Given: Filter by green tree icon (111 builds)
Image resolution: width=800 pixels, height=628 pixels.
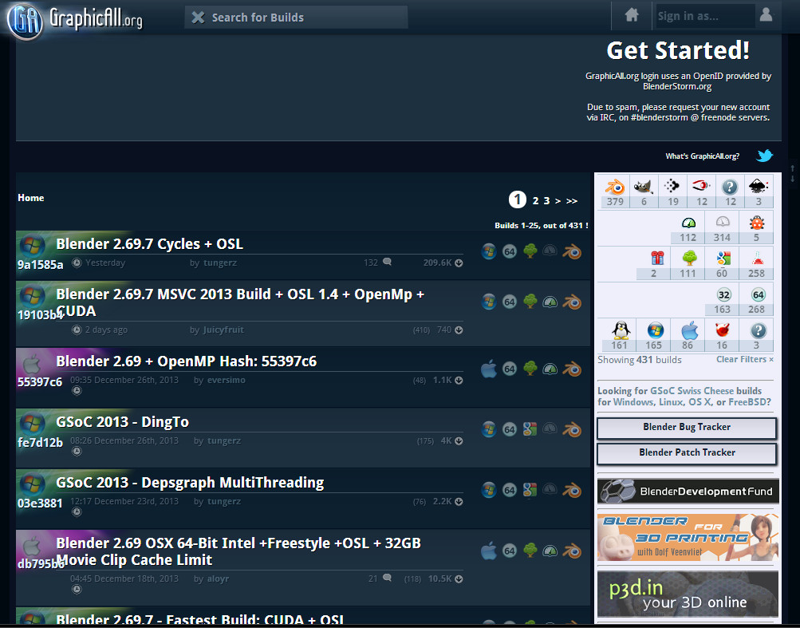Looking at the screenshot, I should tap(689, 259).
